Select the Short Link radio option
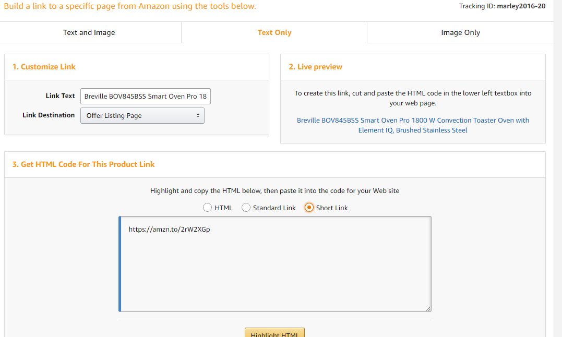 (309, 208)
